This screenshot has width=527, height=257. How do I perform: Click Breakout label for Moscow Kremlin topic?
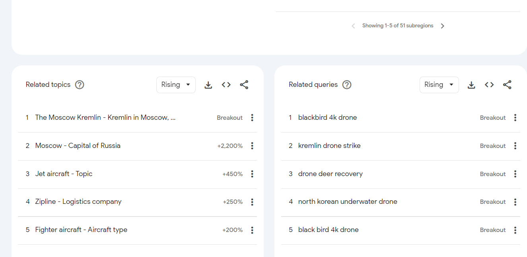(229, 118)
